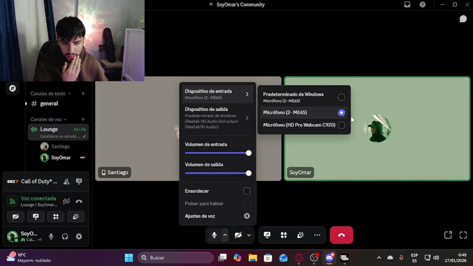The width and height of the screenshot is (473, 266).
Task: Create channel in Canales de voz
Action: [x=83, y=119]
